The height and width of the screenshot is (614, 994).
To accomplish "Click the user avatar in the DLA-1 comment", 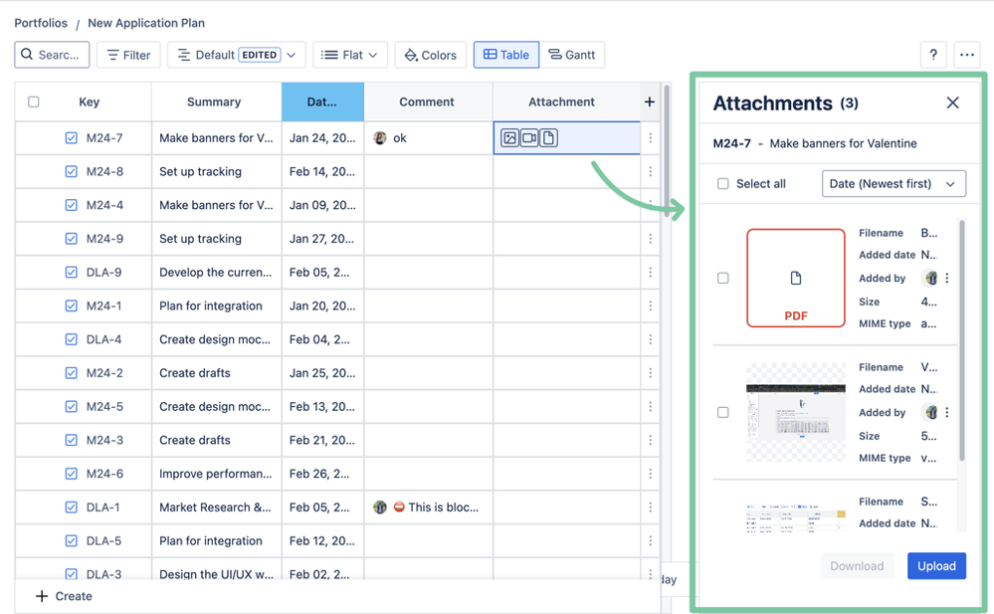I will (x=379, y=507).
